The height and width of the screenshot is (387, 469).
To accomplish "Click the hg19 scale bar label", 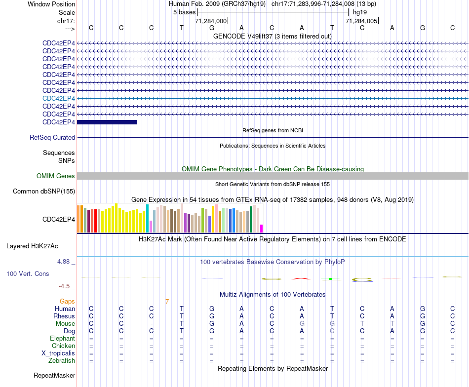I will tap(360, 12).
